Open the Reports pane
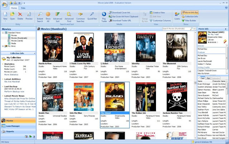The width and height of the screenshot is (229, 144). [18, 131]
